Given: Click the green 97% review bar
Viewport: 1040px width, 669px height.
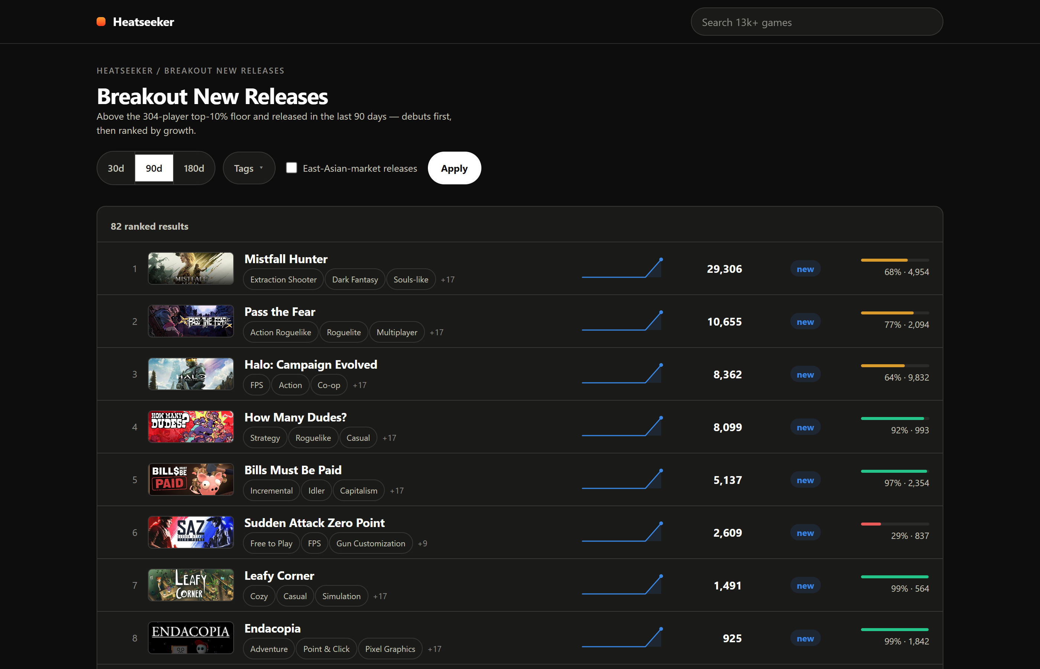Looking at the screenshot, I should [895, 471].
